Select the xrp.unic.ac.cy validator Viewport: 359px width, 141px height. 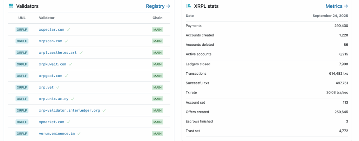tap(54, 99)
